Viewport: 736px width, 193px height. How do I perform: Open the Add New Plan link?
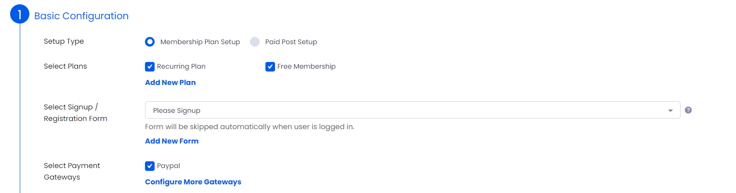[x=171, y=83]
